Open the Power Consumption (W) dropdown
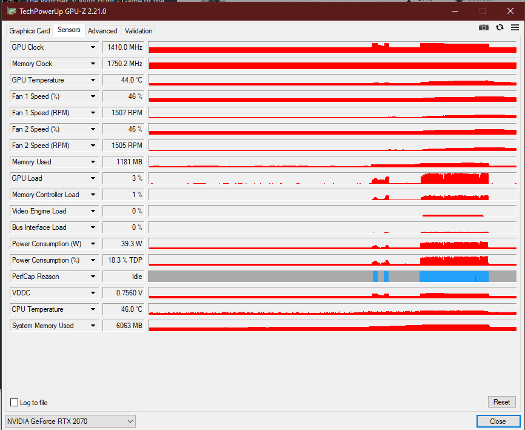 click(93, 244)
